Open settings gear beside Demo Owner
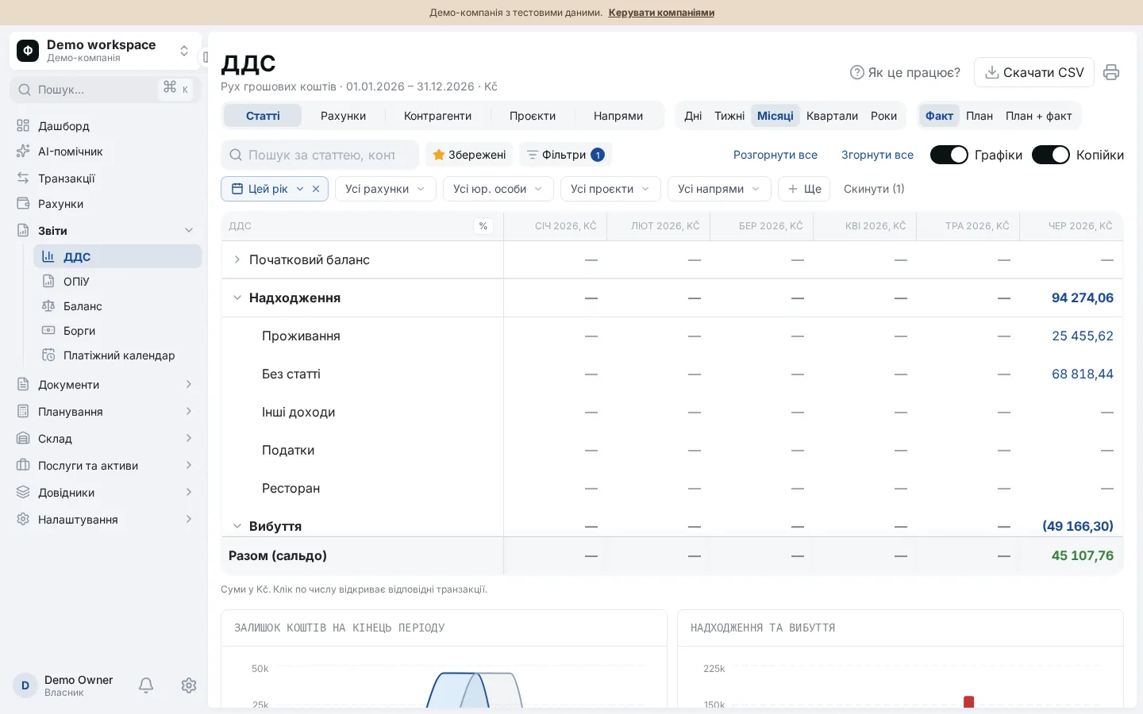 189,685
